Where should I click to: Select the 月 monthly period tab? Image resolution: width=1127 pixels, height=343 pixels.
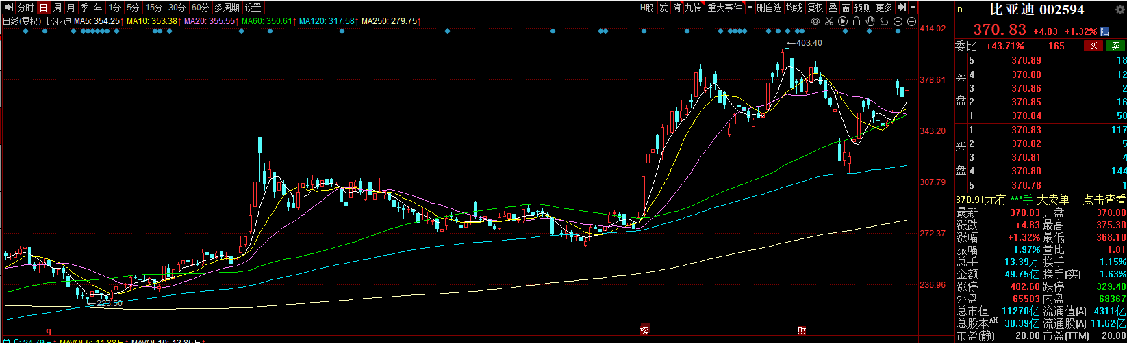click(x=71, y=8)
